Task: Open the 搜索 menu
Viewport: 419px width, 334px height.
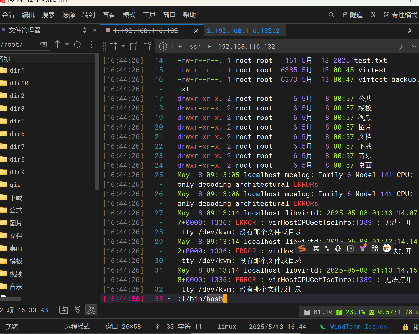Action: (x=48, y=15)
